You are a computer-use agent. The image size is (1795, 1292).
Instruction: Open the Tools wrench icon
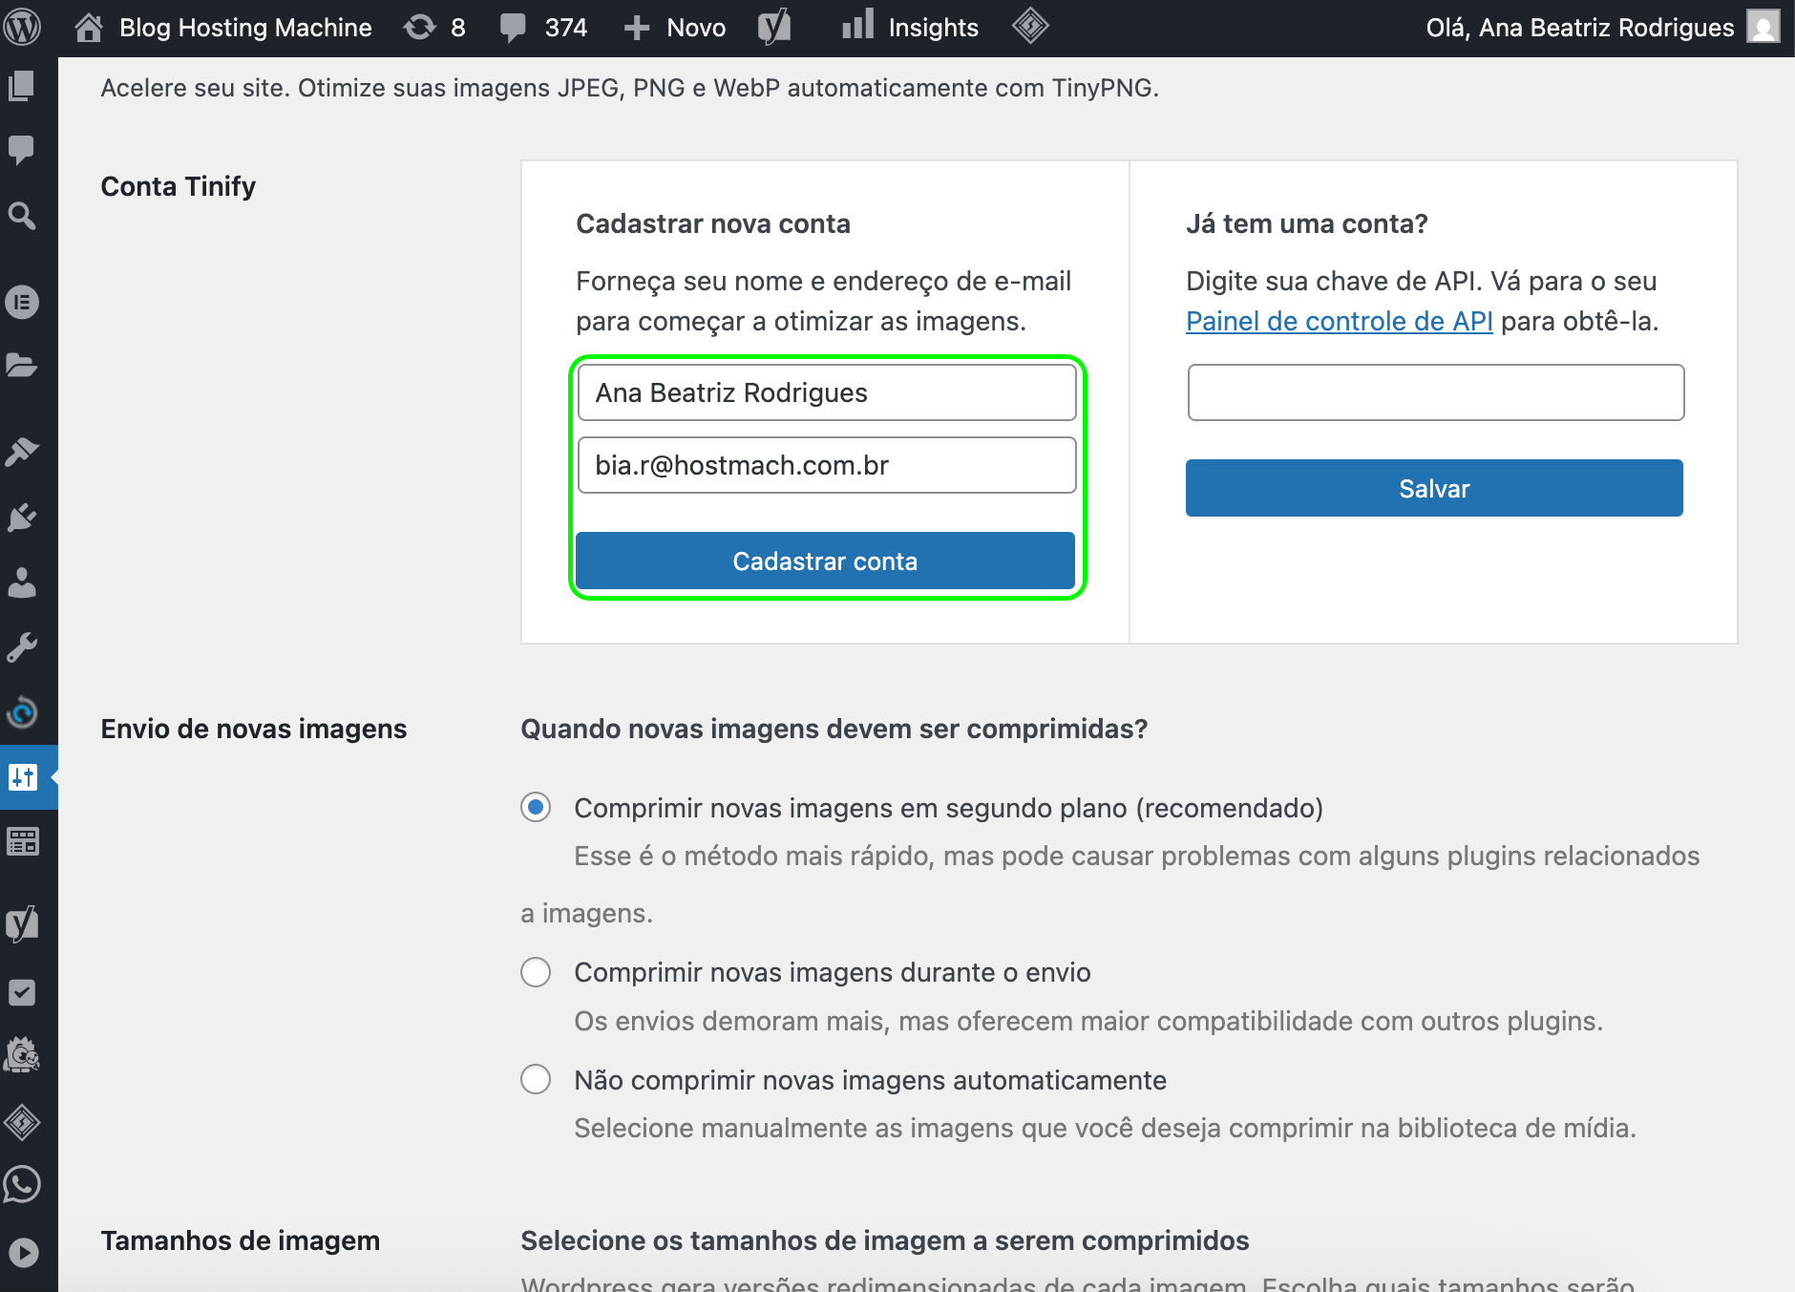pyautogui.click(x=21, y=647)
